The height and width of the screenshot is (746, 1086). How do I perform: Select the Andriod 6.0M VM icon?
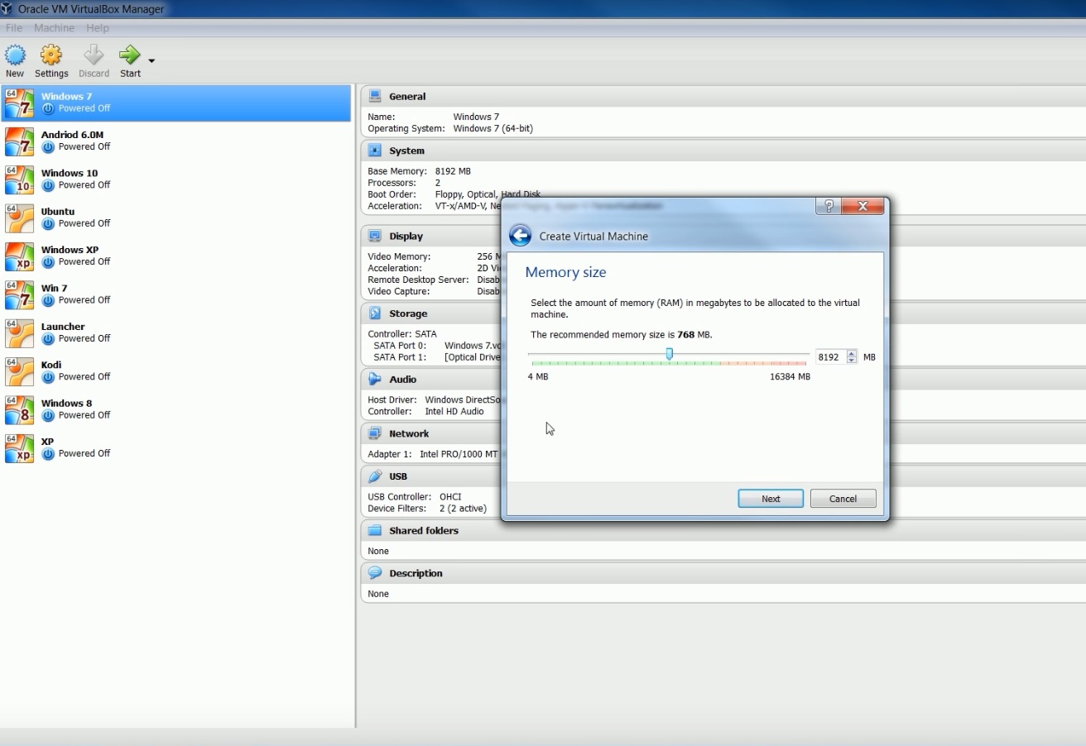tap(19, 141)
